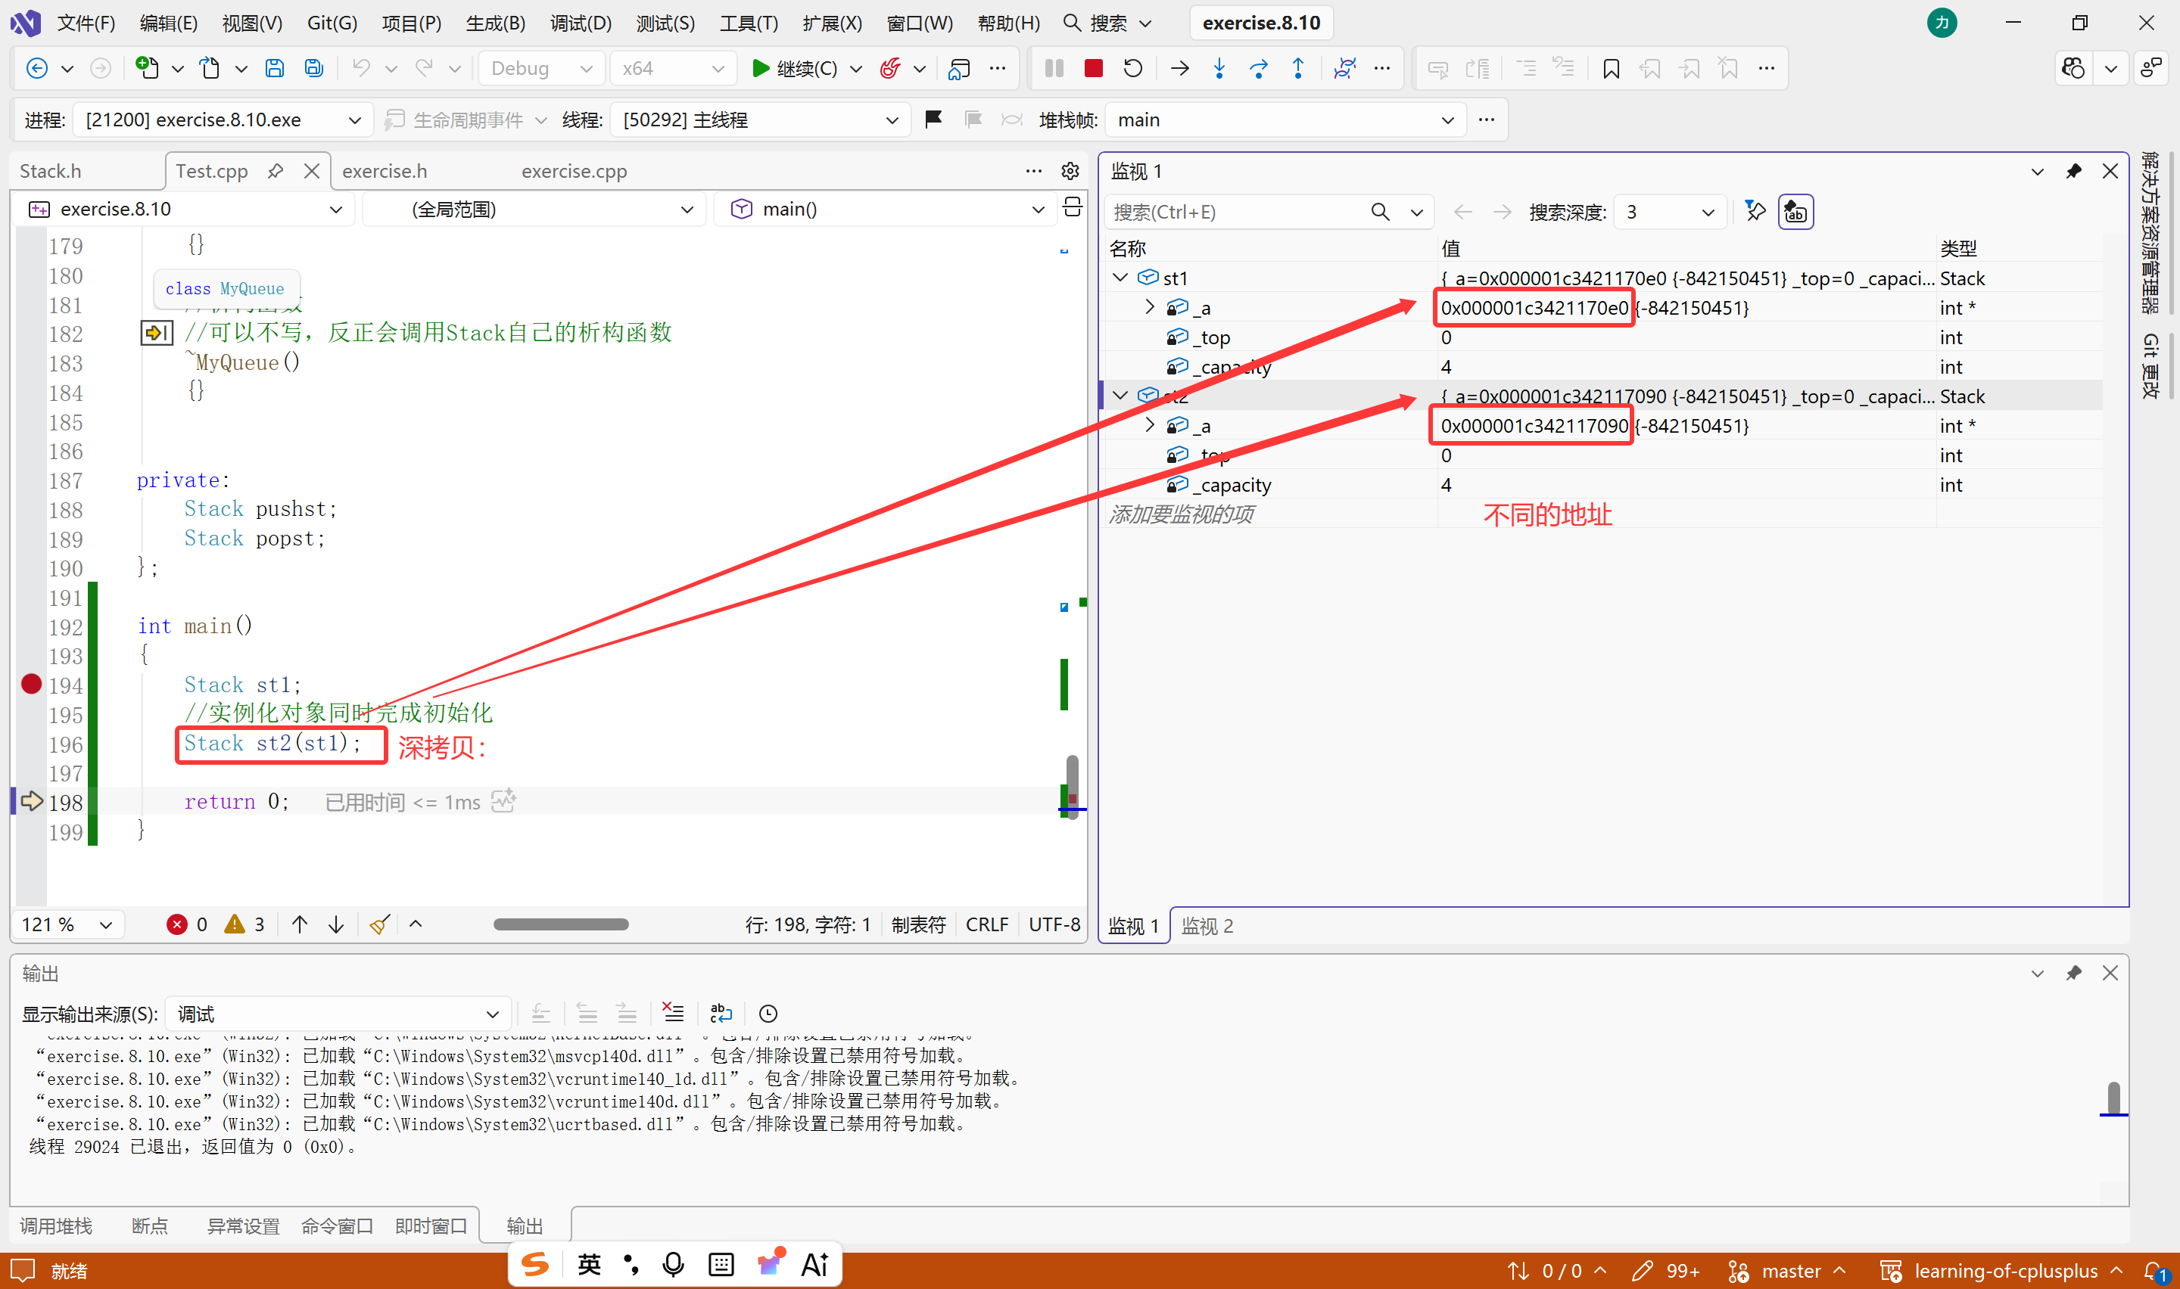
Task: Open the Output source dropdown
Action: point(337,1013)
